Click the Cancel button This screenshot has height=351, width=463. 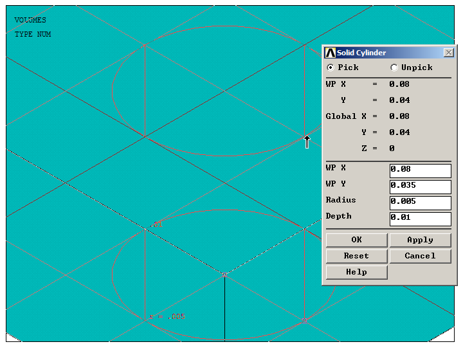[420, 256]
